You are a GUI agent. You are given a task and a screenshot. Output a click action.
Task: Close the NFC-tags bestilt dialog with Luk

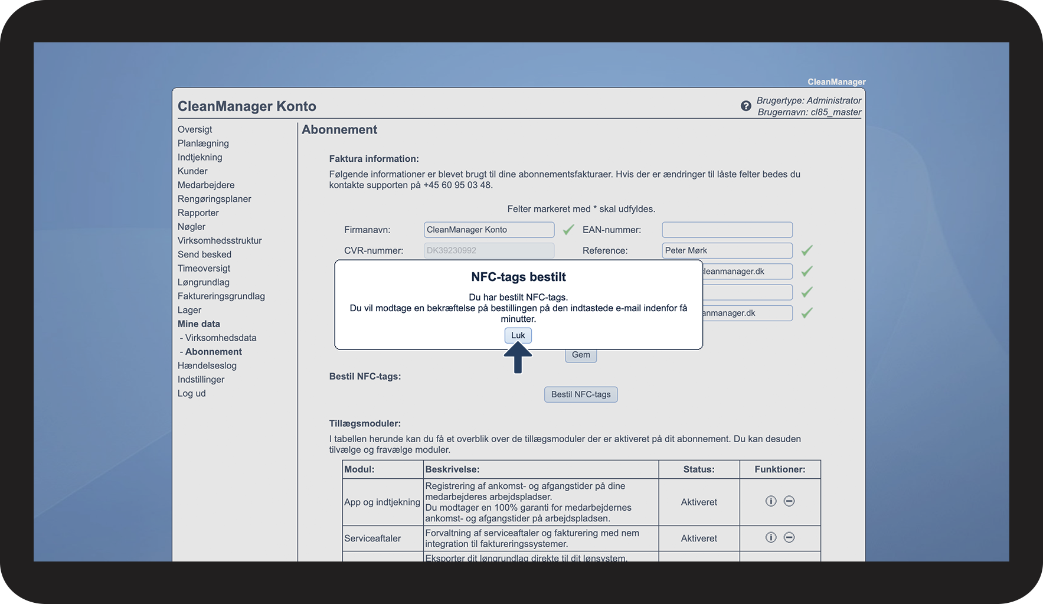[x=518, y=335]
